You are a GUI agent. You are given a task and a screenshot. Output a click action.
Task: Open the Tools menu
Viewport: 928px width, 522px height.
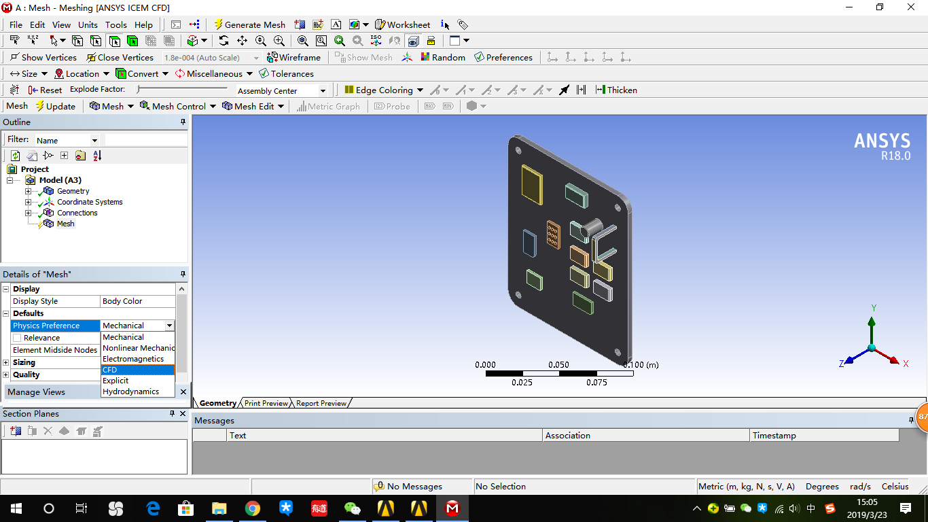115,24
